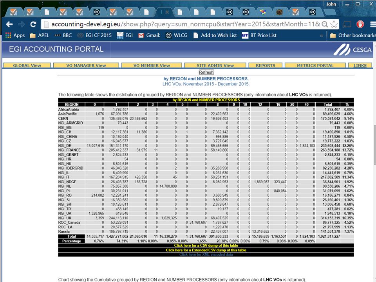376x282 pixels.
Task: Click the 1,921,317,227 grand total cell
Action: point(329,236)
